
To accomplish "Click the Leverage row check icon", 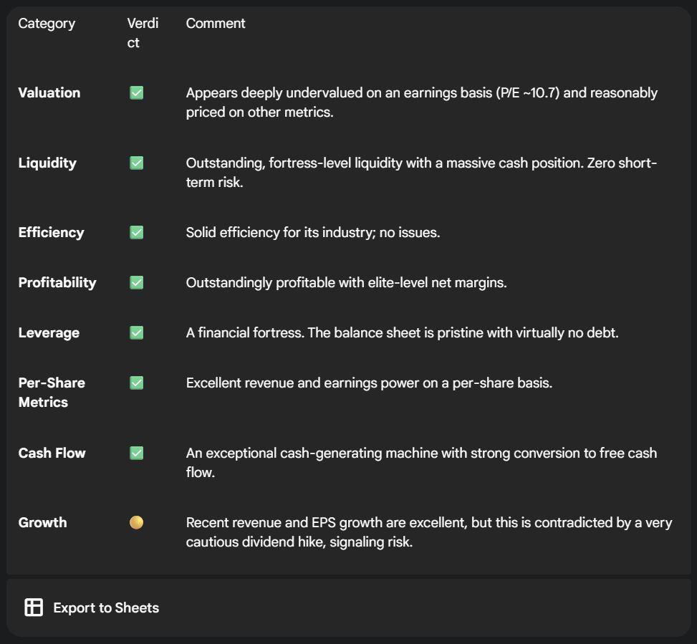I will tap(137, 333).
